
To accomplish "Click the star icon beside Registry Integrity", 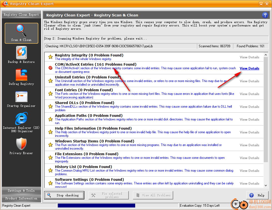I will point(51,57).
